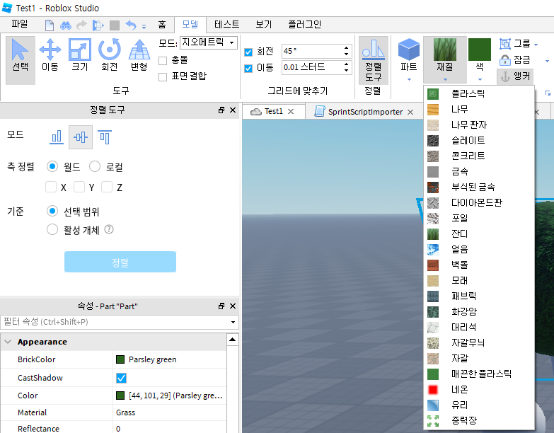Check the Z axis checkbox

pyautogui.click(x=107, y=187)
